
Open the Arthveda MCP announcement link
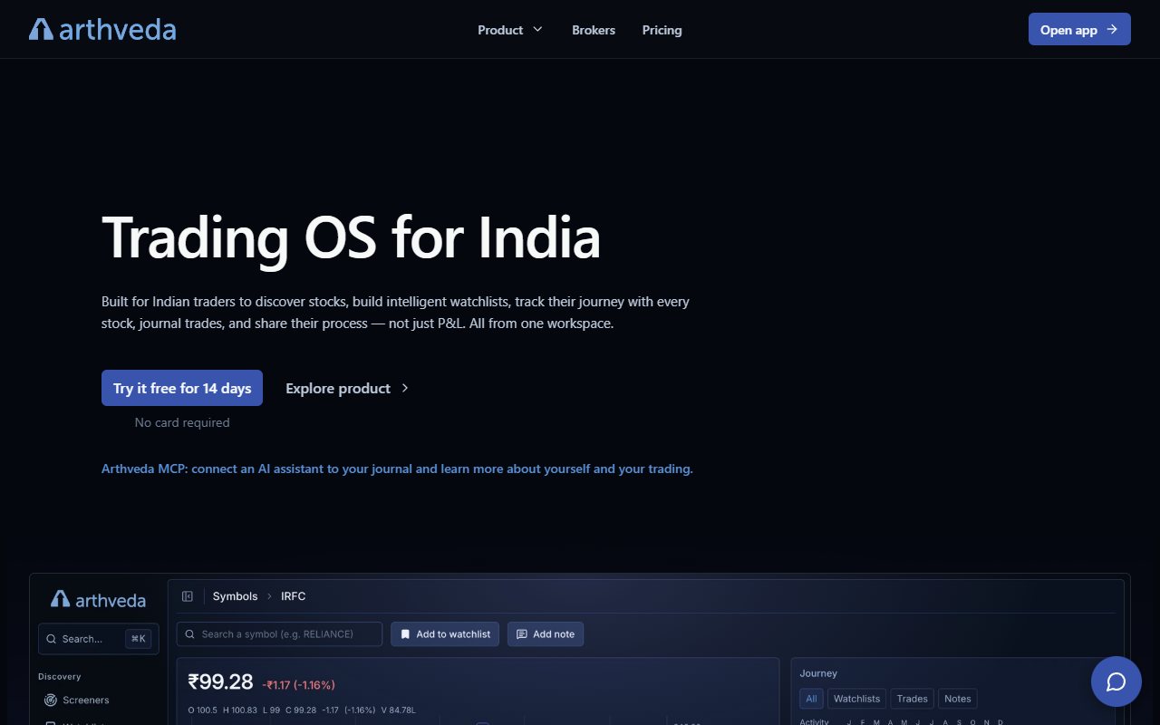[397, 469]
